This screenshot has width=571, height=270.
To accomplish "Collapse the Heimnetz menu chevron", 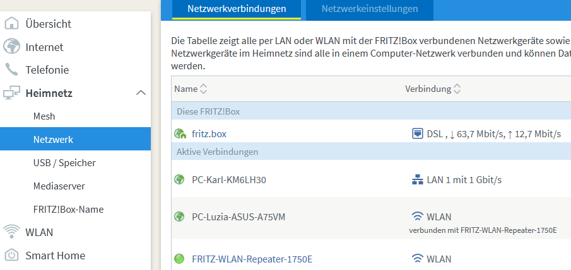I will (x=141, y=93).
